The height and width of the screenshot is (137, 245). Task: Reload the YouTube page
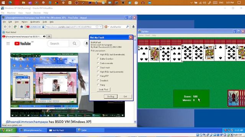(15, 27)
